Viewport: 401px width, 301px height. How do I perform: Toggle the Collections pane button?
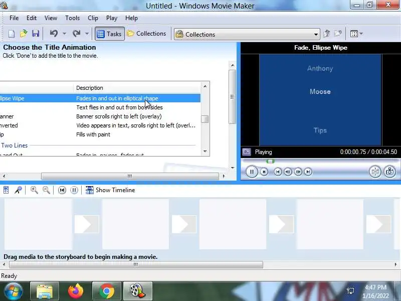tap(146, 34)
